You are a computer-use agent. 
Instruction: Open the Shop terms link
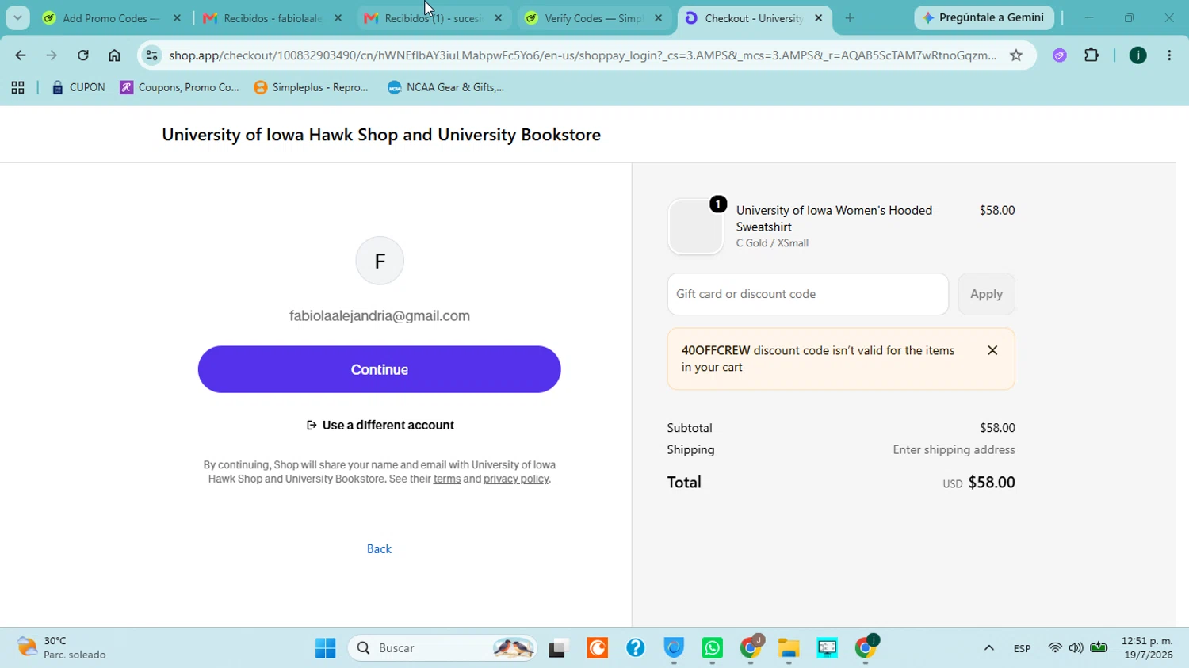pos(447,479)
